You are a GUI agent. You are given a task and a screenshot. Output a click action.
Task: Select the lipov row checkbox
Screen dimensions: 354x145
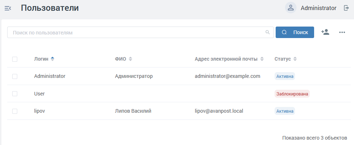pos(15,111)
